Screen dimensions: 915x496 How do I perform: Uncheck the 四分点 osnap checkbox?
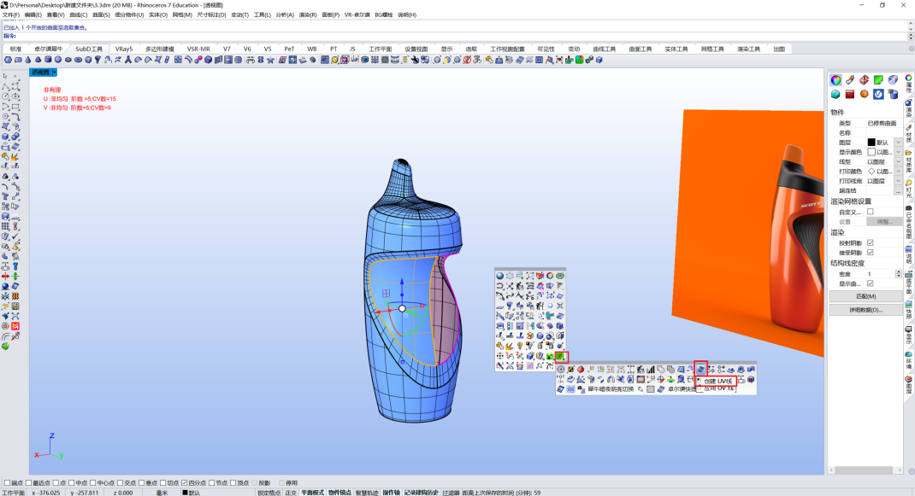click(185, 482)
